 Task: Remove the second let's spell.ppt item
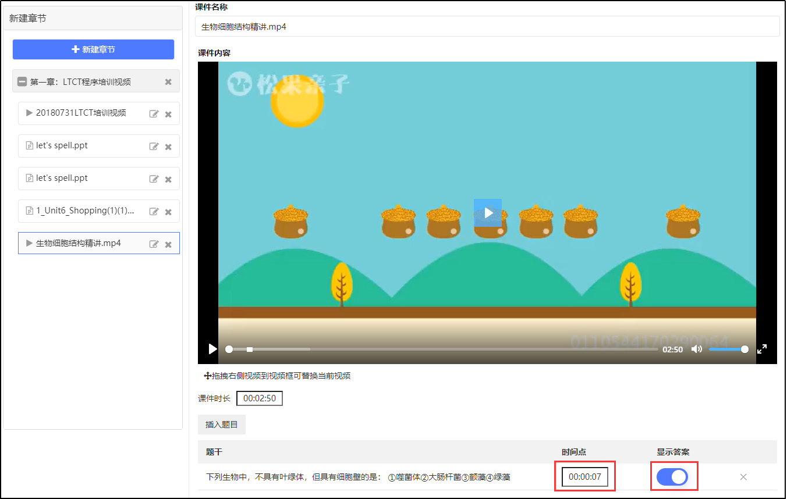(168, 180)
